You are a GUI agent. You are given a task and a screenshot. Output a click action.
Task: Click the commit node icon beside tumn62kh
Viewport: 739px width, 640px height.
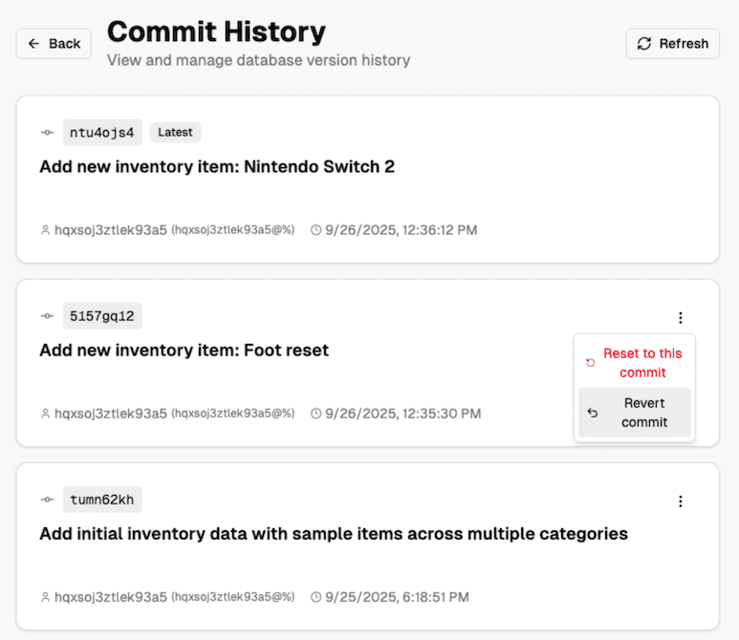47,500
